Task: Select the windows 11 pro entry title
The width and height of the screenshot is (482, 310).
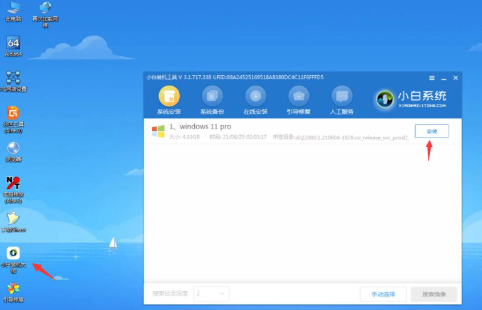Action: click(x=200, y=126)
